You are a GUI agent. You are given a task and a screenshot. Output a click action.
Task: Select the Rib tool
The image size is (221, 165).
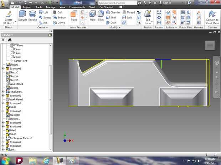(43, 23)
